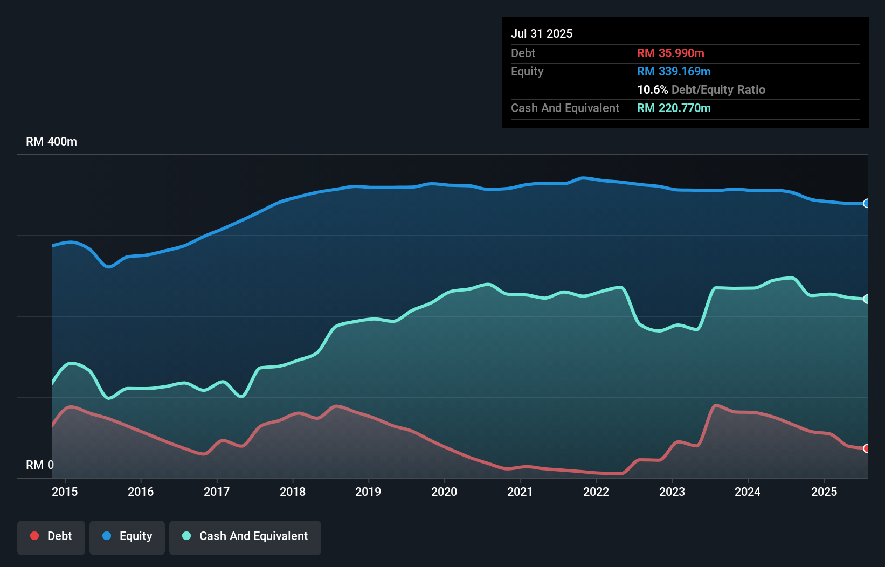Select the 2015 x-axis label
Image resolution: width=885 pixels, height=567 pixels.
pos(65,492)
